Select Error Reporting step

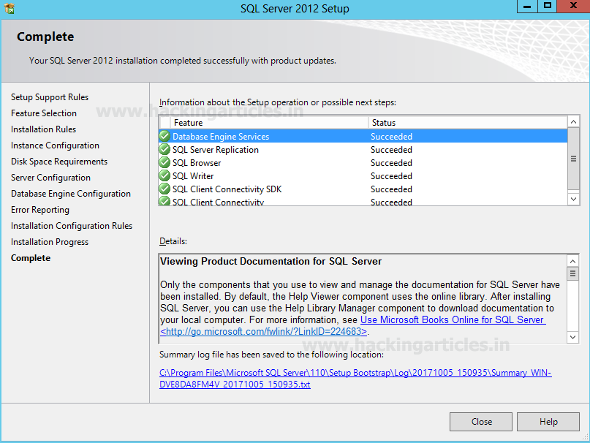(40, 210)
